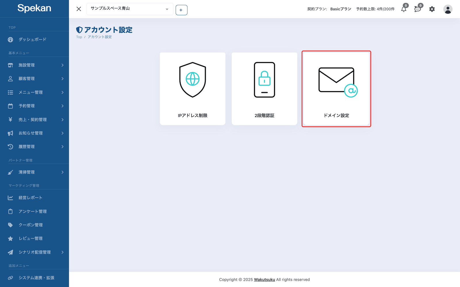Click the phone lock icon of 2段階認証
This screenshot has width=460, height=287.
[x=264, y=80]
